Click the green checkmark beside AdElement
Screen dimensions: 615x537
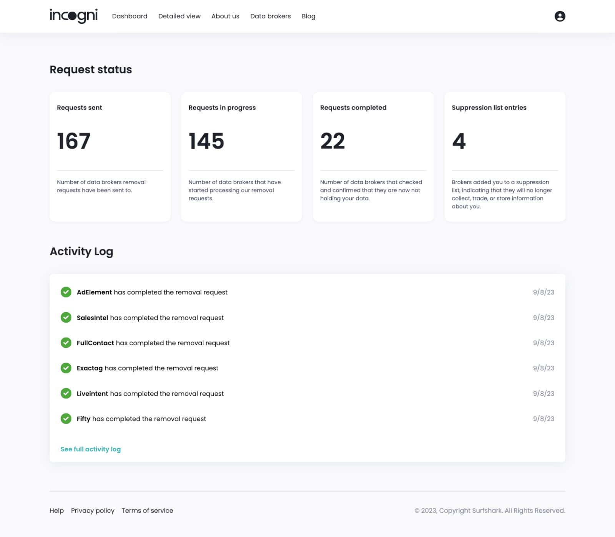tap(66, 292)
